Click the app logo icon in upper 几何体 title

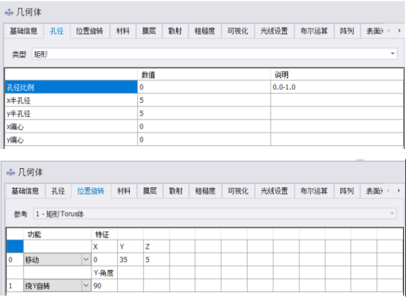(x=9, y=12)
